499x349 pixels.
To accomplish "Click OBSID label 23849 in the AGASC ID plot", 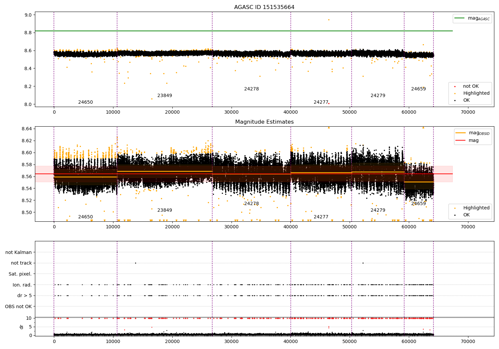I will [165, 96].
